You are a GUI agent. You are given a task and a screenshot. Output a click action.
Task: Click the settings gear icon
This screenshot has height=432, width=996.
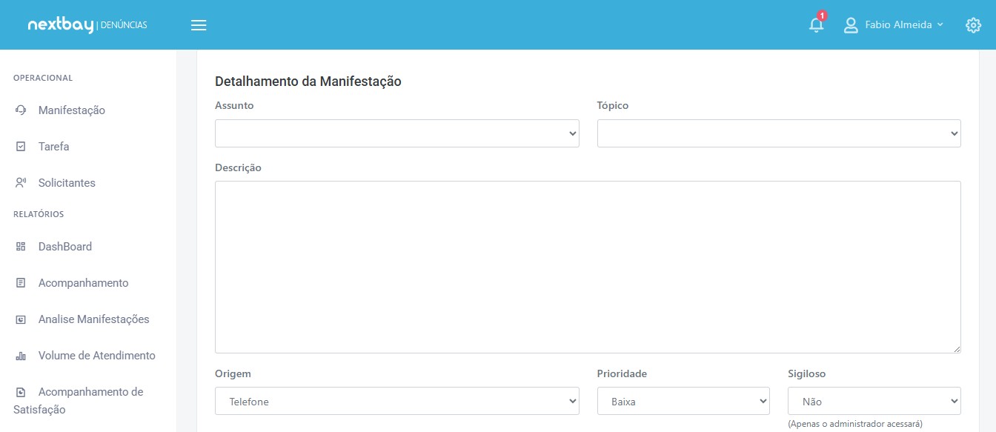pos(973,25)
